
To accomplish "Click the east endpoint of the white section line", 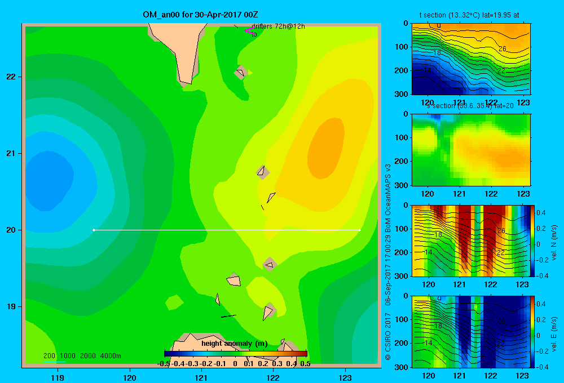I will 360,230.
